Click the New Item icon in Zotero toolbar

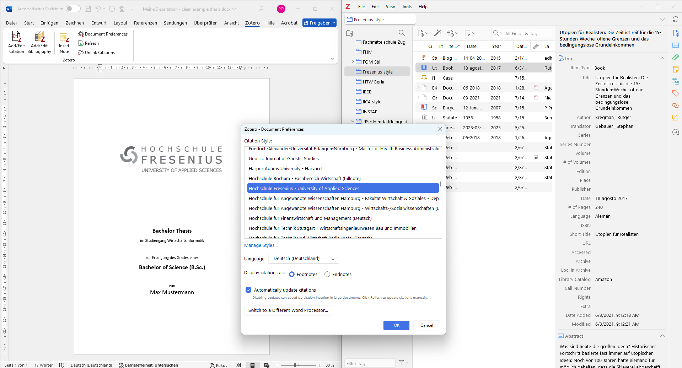click(421, 33)
